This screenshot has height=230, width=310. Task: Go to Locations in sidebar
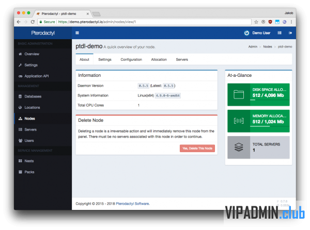click(43, 107)
